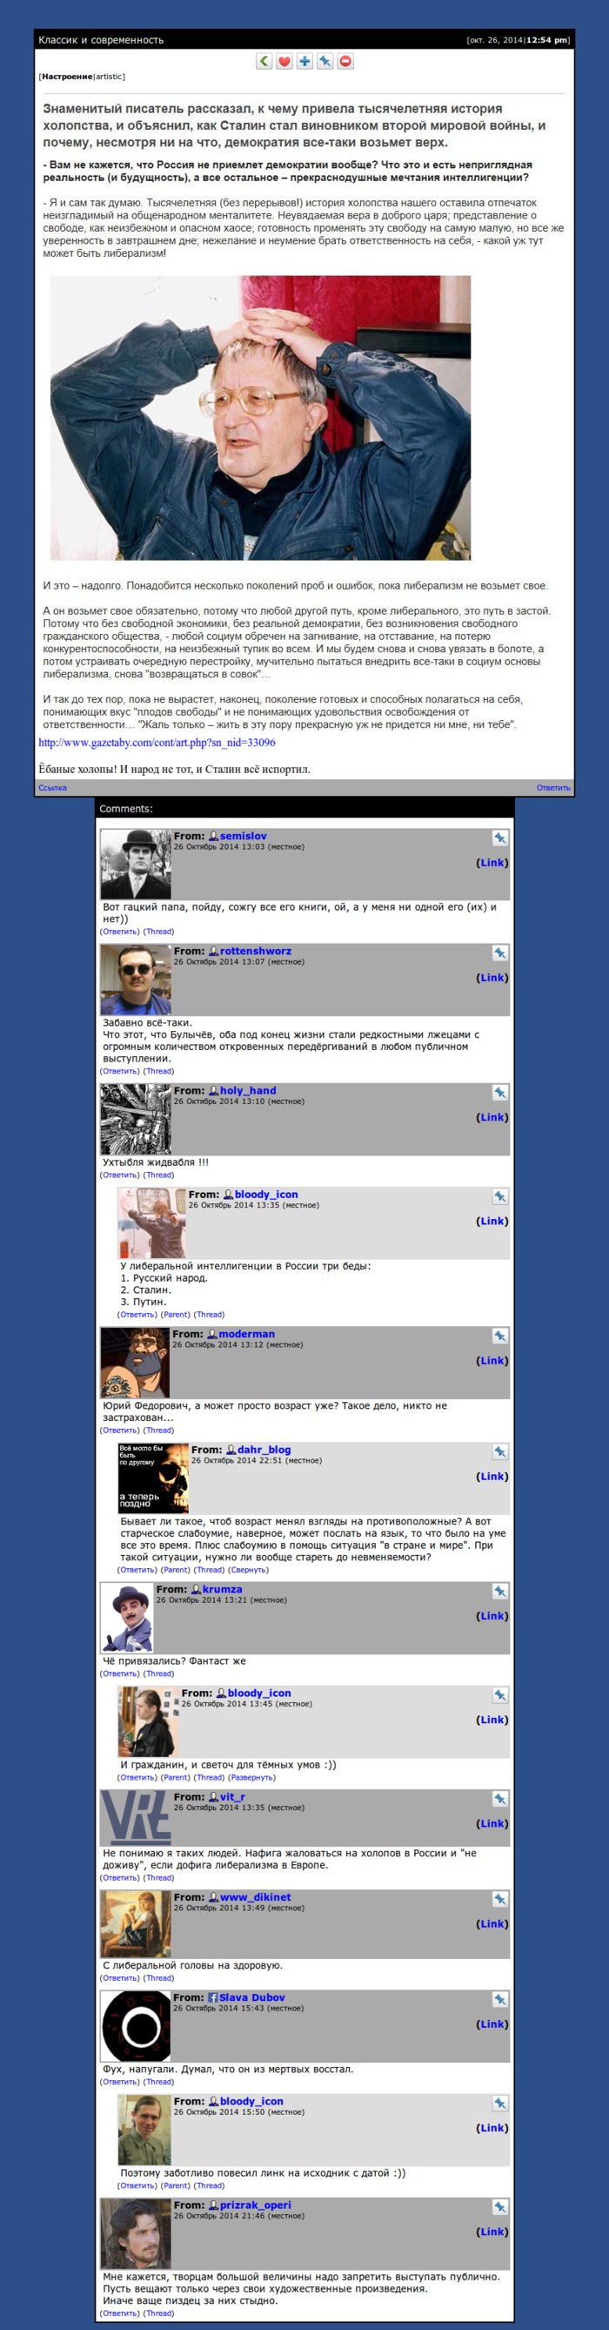Image resolution: width=609 pixels, height=2330 pixels.
Task: Click the pushpin track icon under the title
Action: 325,62
